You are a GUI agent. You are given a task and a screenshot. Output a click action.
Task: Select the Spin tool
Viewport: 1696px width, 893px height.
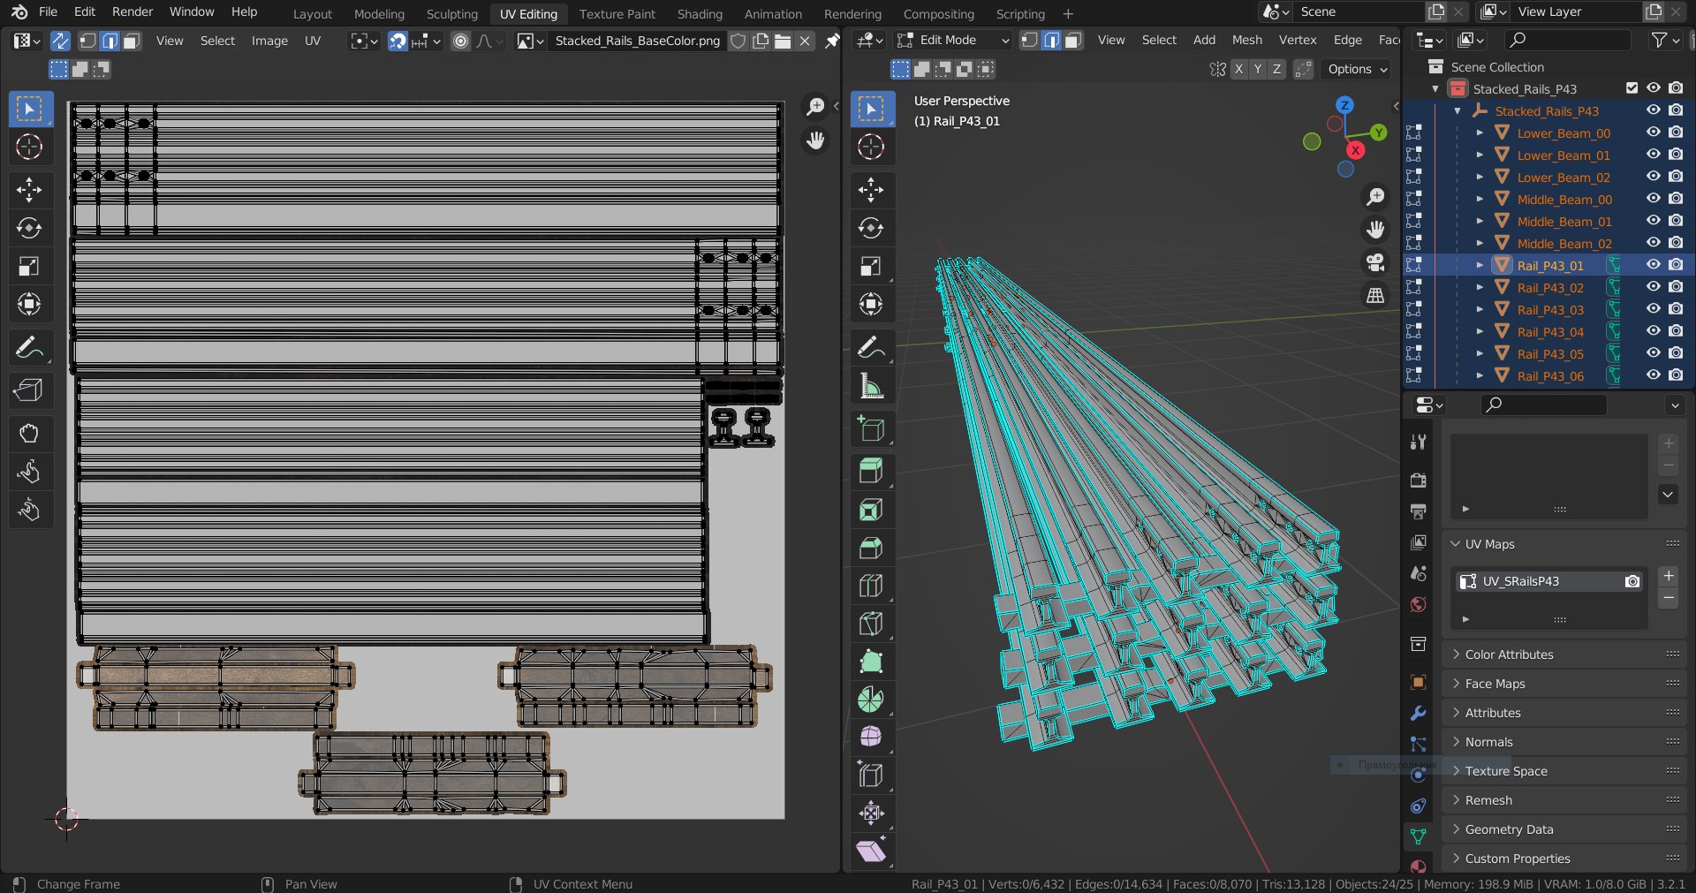click(x=872, y=700)
